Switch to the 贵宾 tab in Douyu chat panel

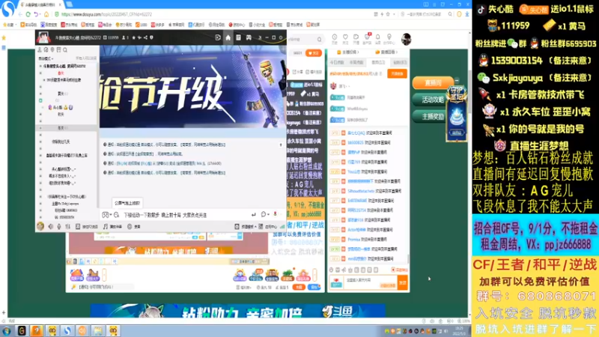[378, 62]
